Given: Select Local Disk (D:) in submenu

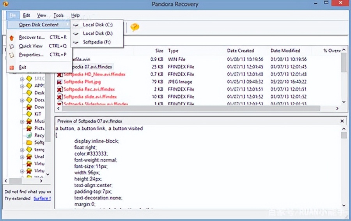Looking at the screenshot, I should pos(97,33).
